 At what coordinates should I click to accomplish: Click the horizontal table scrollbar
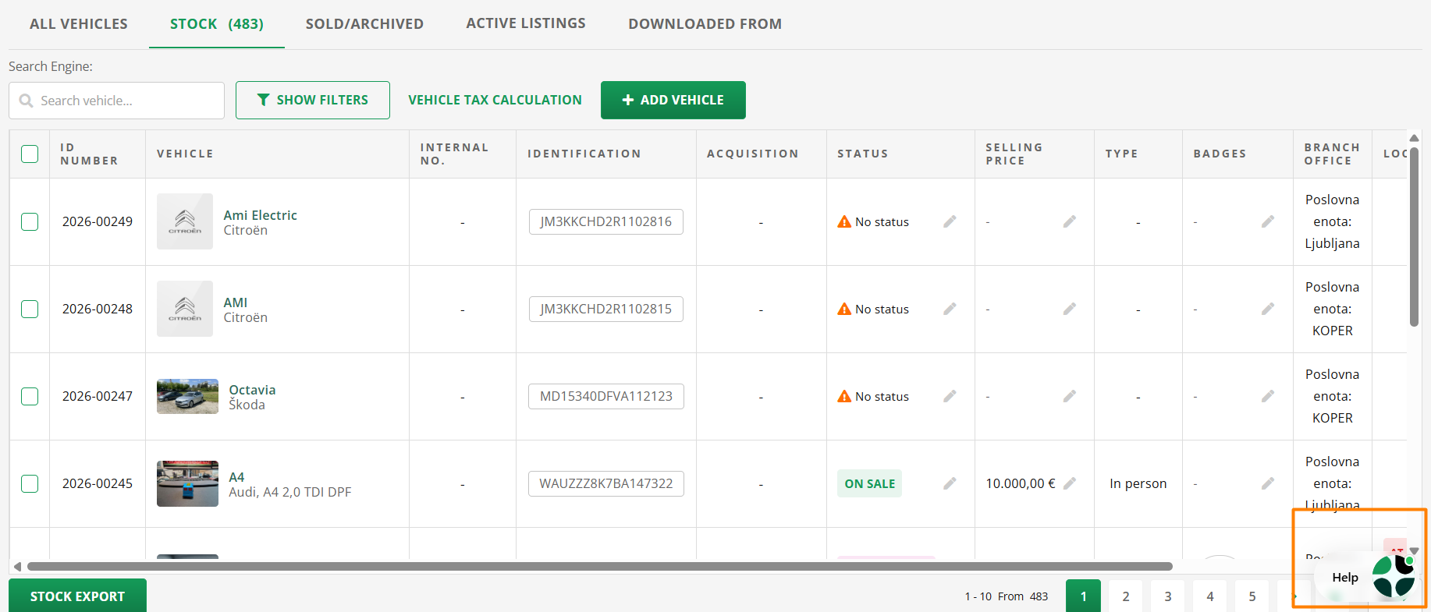pyautogui.click(x=600, y=567)
